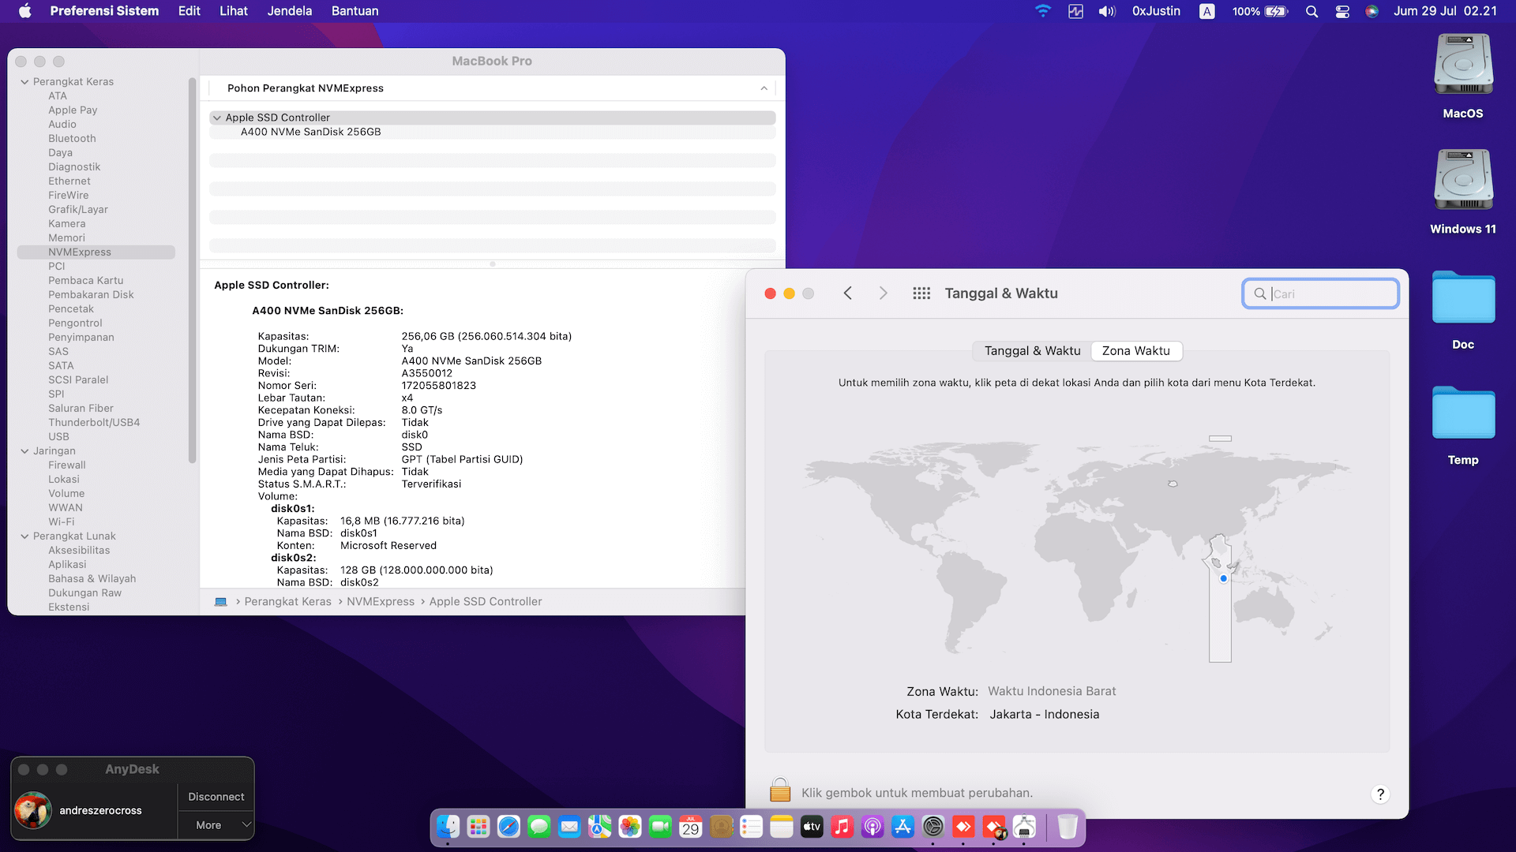This screenshot has height=852, width=1516.
Task: Collapse the Perangkat Lunak section
Action: [24, 536]
